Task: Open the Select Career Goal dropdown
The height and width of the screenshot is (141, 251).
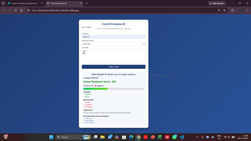Action: point(113,44)
